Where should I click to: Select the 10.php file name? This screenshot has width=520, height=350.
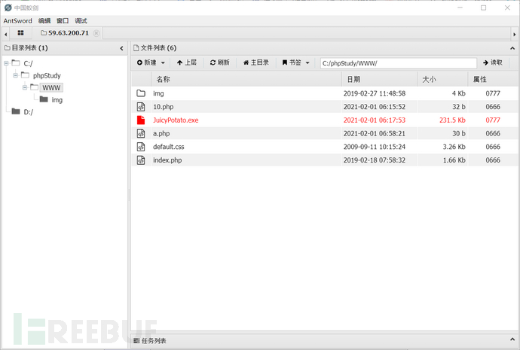(164, 107)
